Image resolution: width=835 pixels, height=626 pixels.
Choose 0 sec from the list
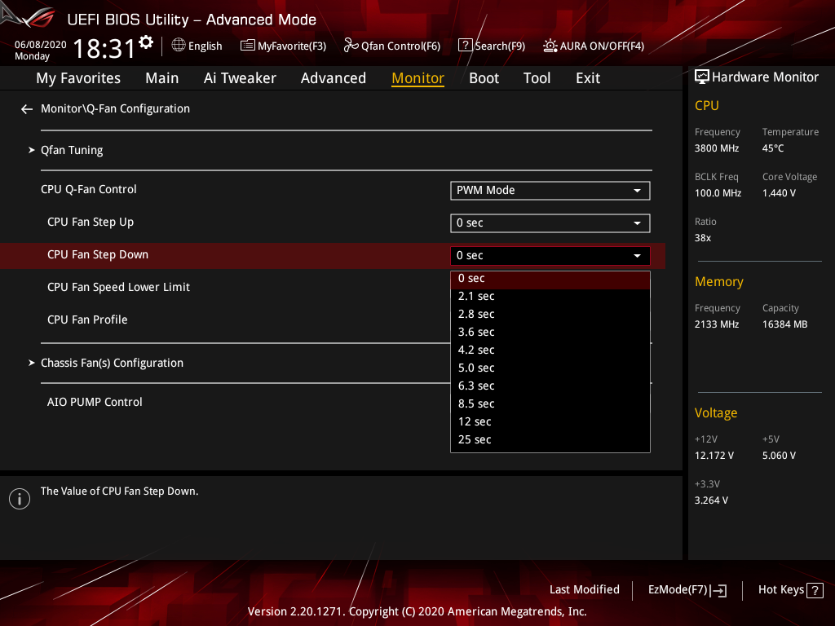tap(550, 279)
